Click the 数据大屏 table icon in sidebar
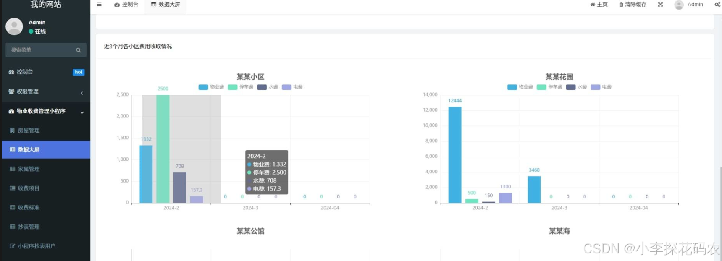This screenshot has height=261, width=722. (12, 150)
